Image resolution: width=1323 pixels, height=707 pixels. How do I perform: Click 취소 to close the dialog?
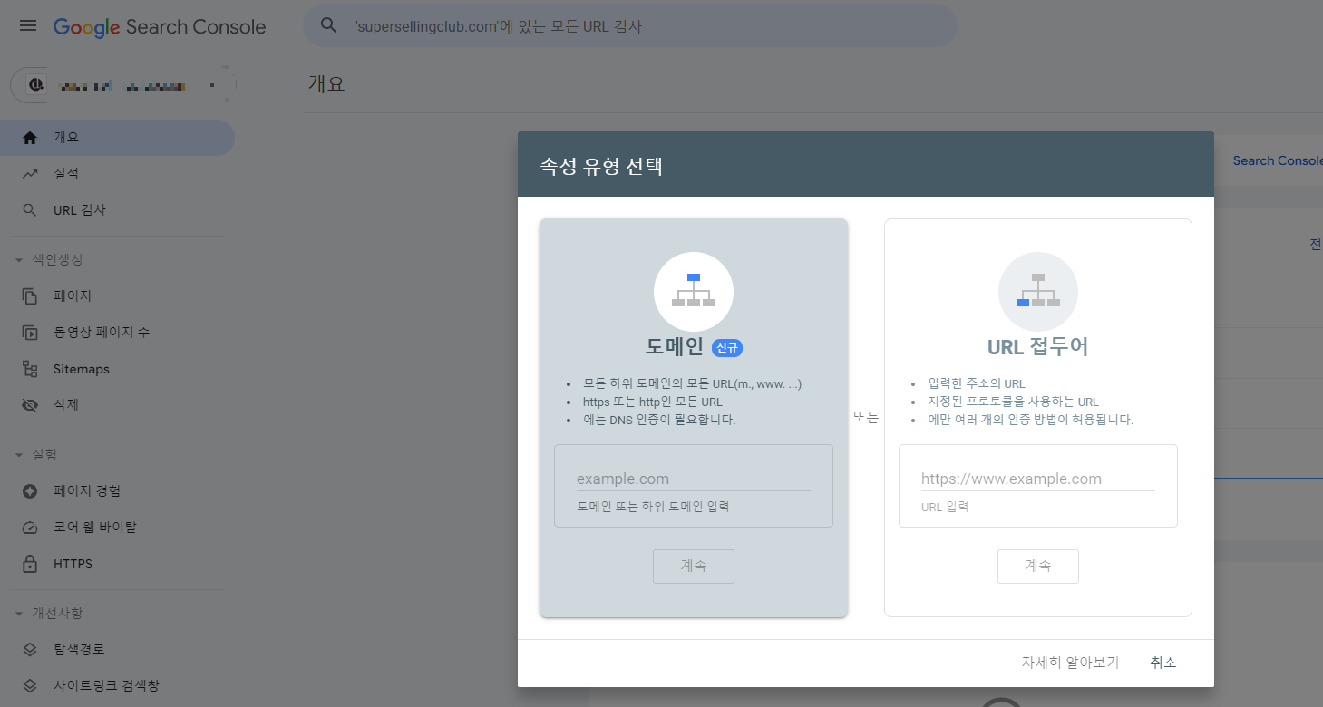click(x=1162, y=663)
